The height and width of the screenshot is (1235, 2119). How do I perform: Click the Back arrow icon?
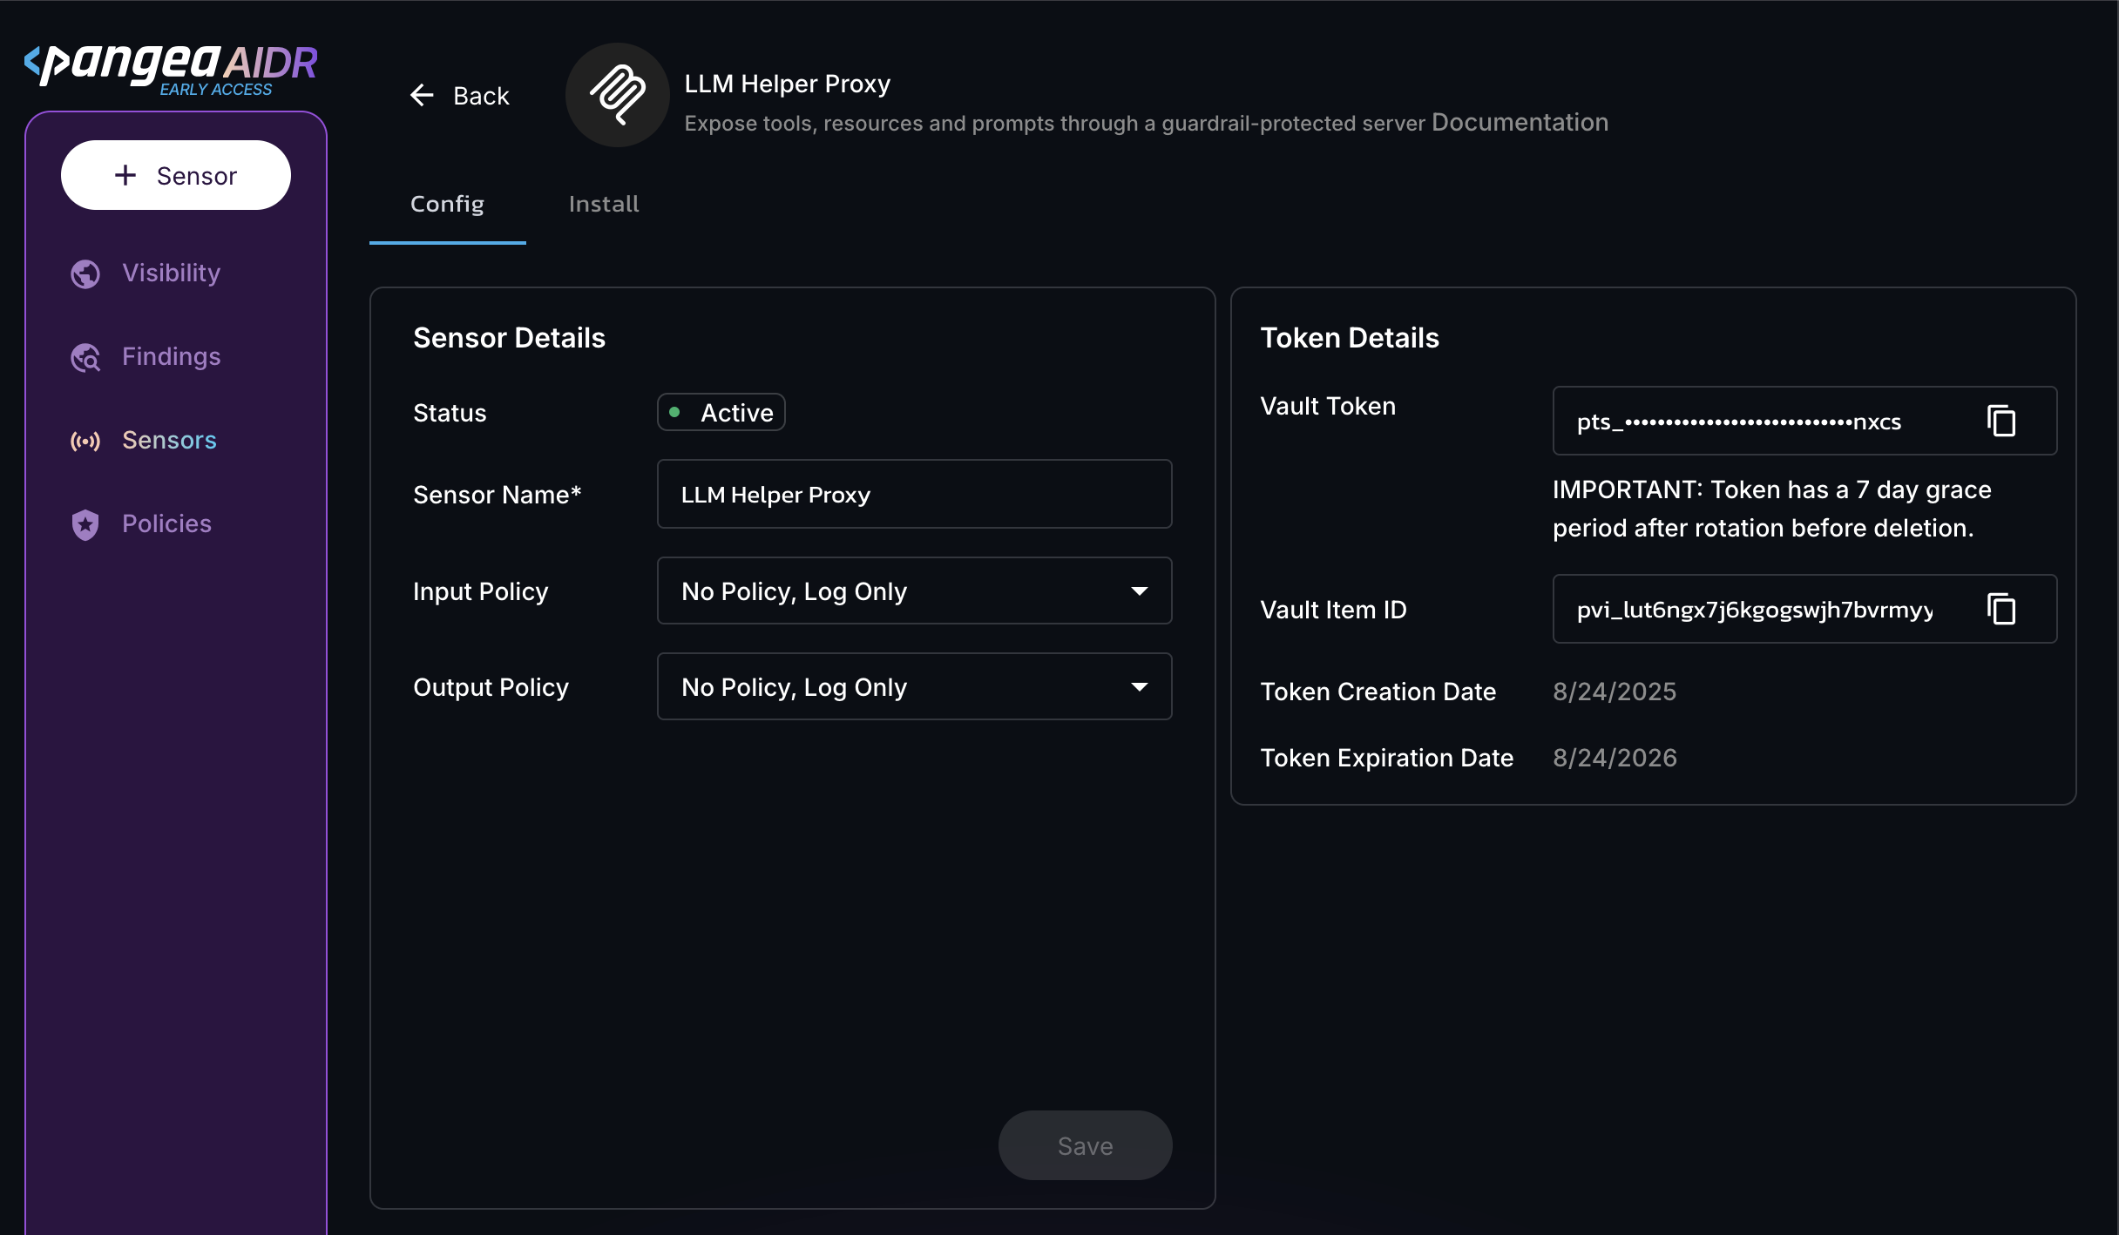(x=422, y=95)
